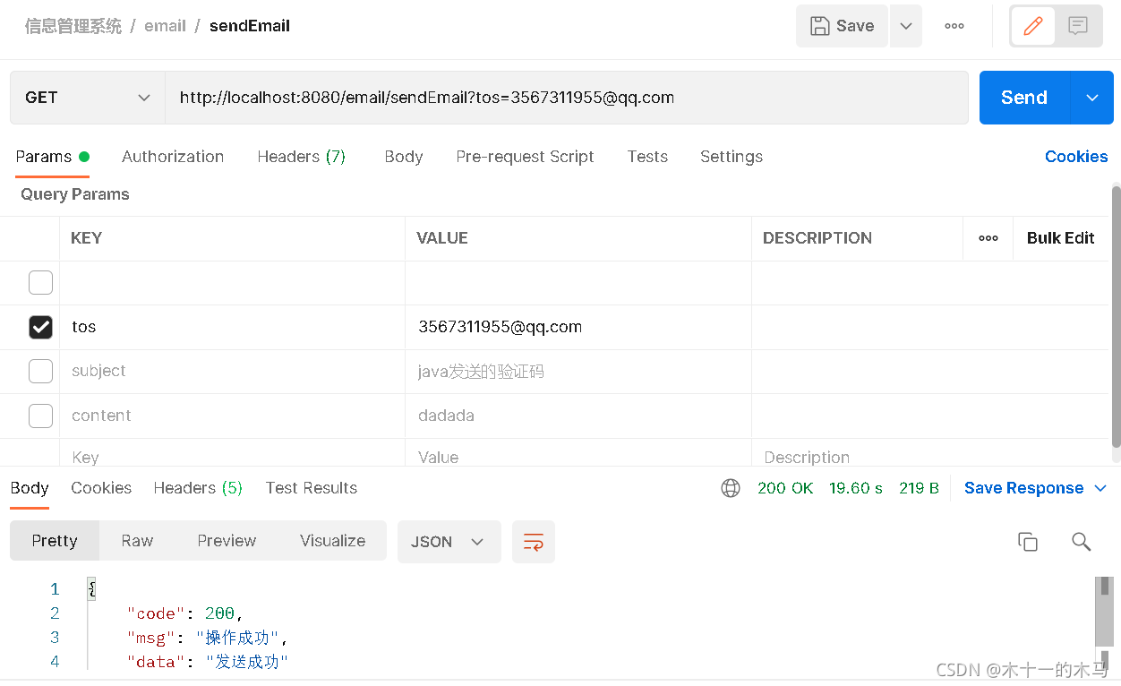Expand the Save options arrow
Screen dimensions: 1121x686
pos(906,26)
